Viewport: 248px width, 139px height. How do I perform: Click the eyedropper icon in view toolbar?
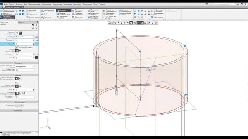click(149, 23)
